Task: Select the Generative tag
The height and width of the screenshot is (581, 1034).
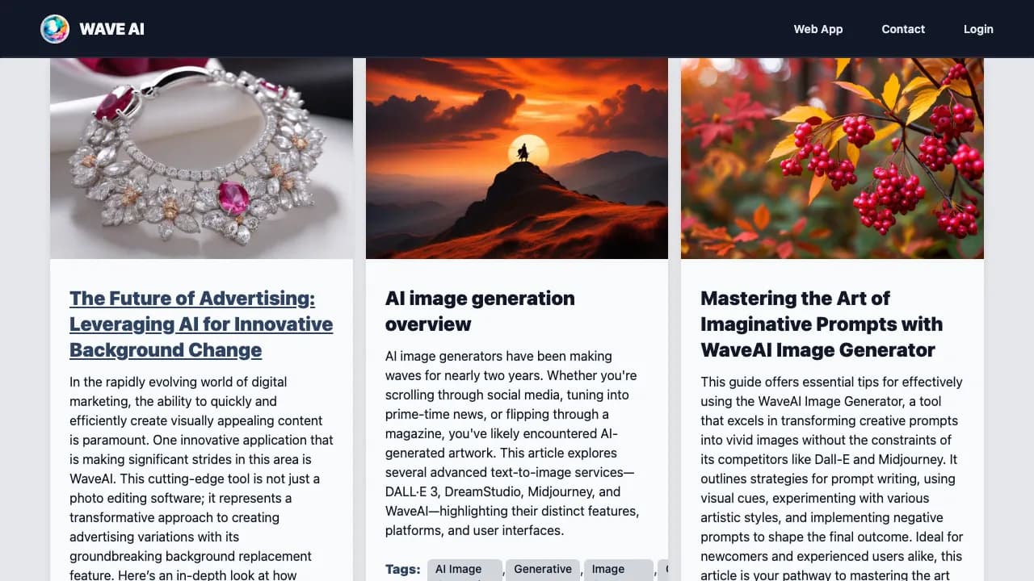Action: coord(543,571)
